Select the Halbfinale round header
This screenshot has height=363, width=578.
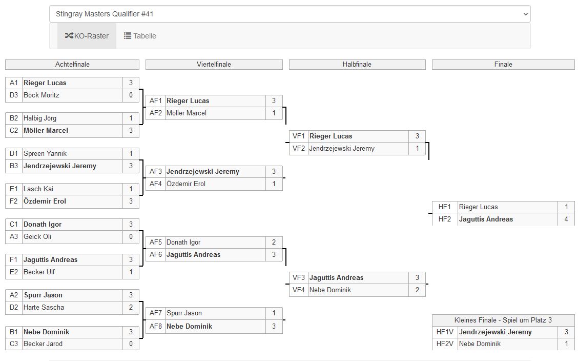pyautogui.click(x=357, y=65)
